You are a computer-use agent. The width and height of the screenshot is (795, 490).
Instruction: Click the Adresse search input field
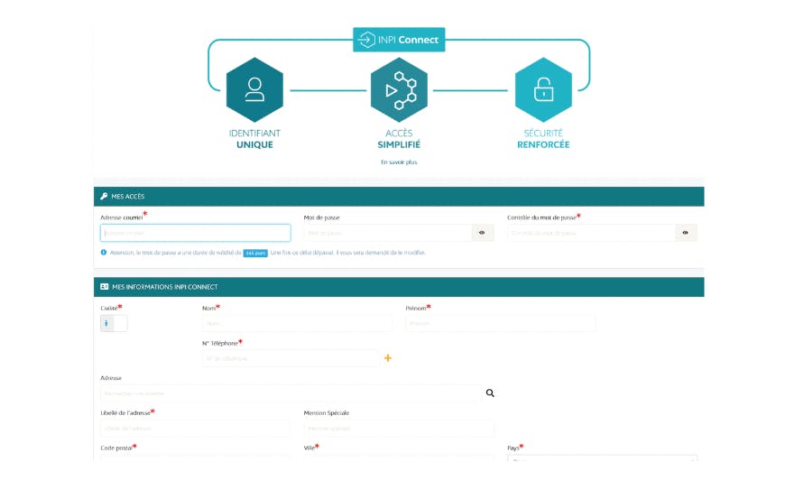pos(291,393)
